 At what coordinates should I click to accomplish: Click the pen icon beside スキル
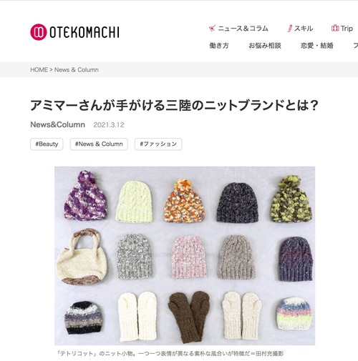point(289,29)
